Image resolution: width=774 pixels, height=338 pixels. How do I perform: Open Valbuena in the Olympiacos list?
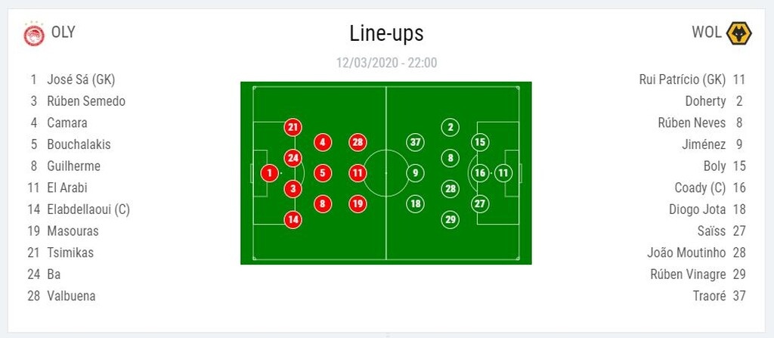point(71,296)
